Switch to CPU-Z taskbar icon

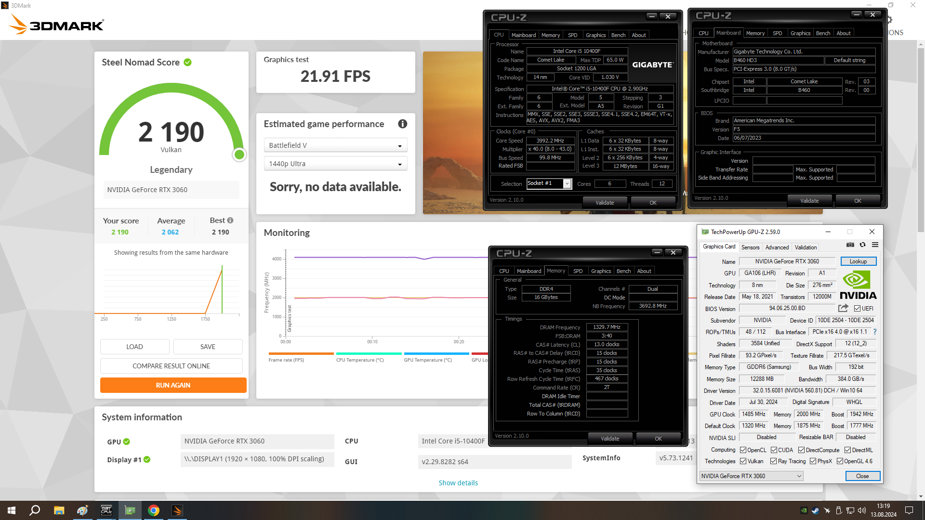coord(106,510)
